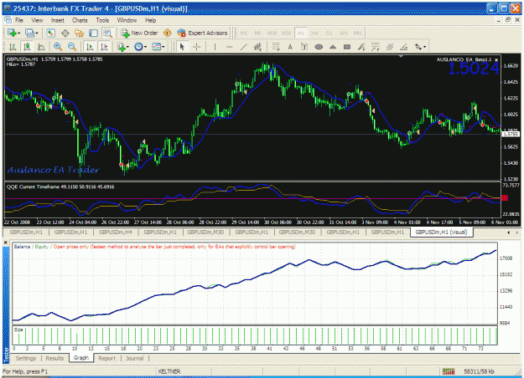This screenshot has height=378, width=524.
Task: Open the Help menu
Action: [x=150, y=20]
